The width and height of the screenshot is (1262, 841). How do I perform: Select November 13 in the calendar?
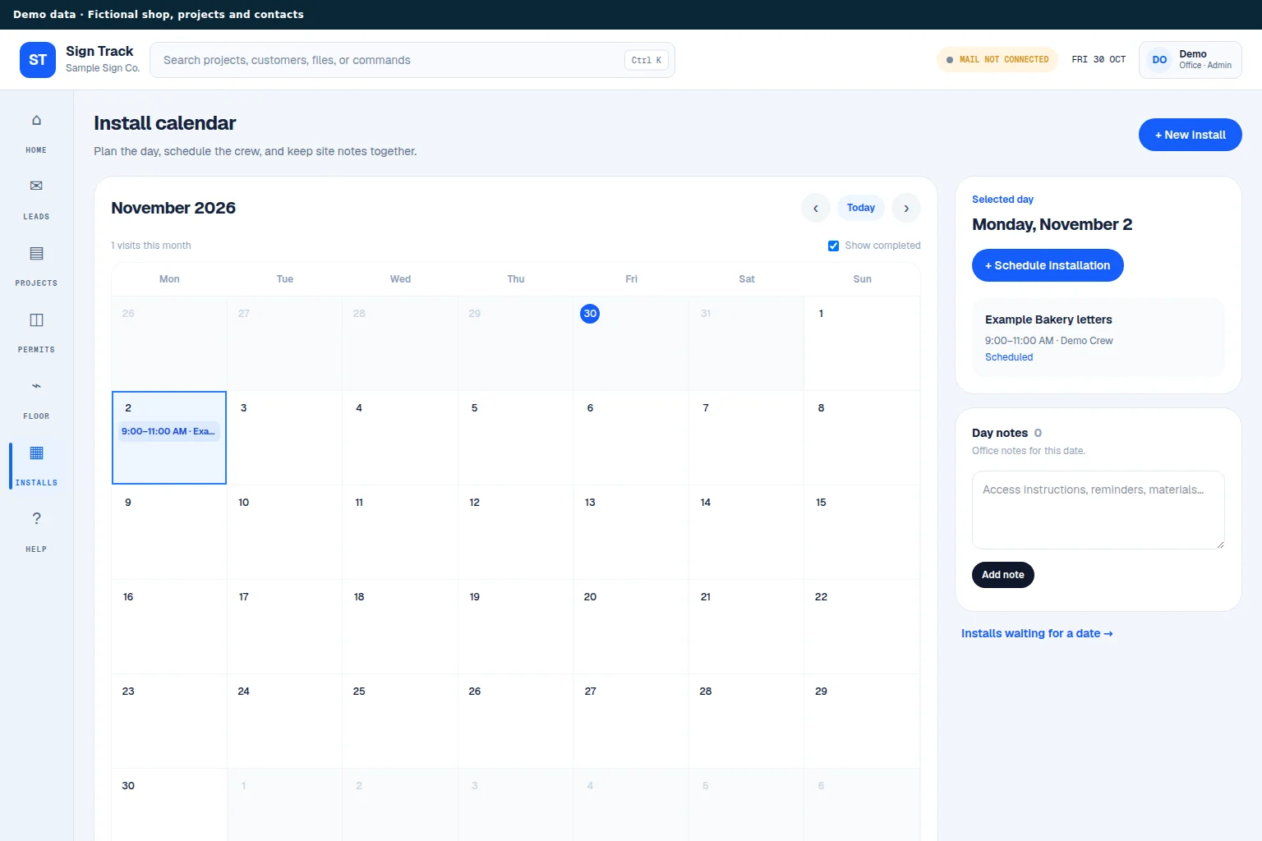[631, 532]
